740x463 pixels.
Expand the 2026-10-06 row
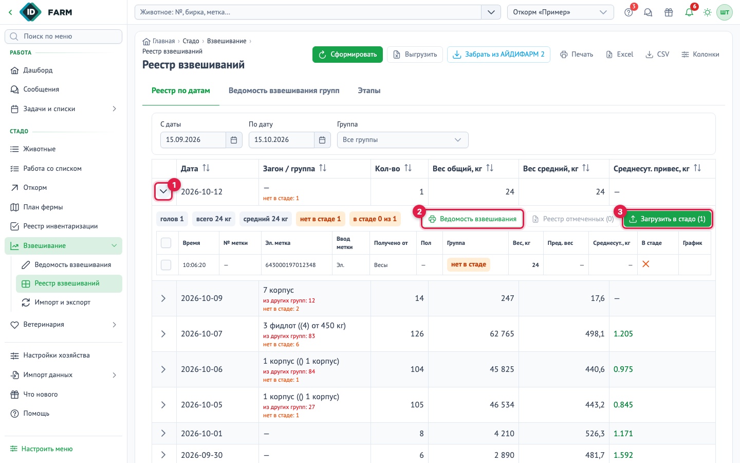point(163,369)
